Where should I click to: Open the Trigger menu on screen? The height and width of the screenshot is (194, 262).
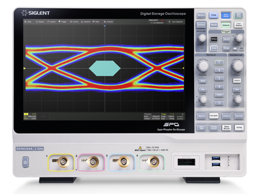click(63, 22)
